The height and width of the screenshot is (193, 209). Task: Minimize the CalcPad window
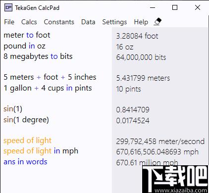(153, 7)
